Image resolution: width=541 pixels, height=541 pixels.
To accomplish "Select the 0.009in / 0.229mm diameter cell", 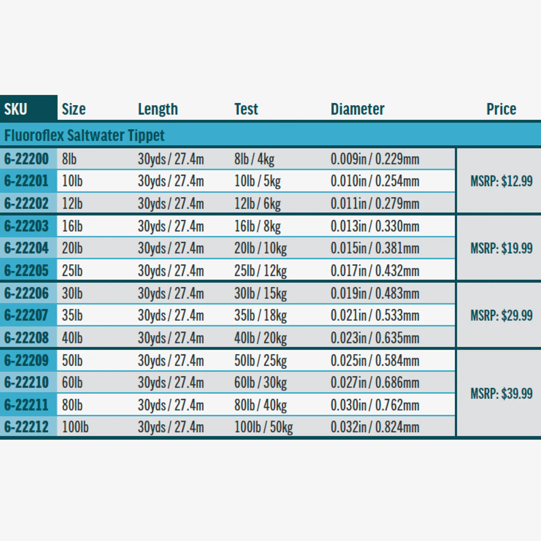I will 375,159.
